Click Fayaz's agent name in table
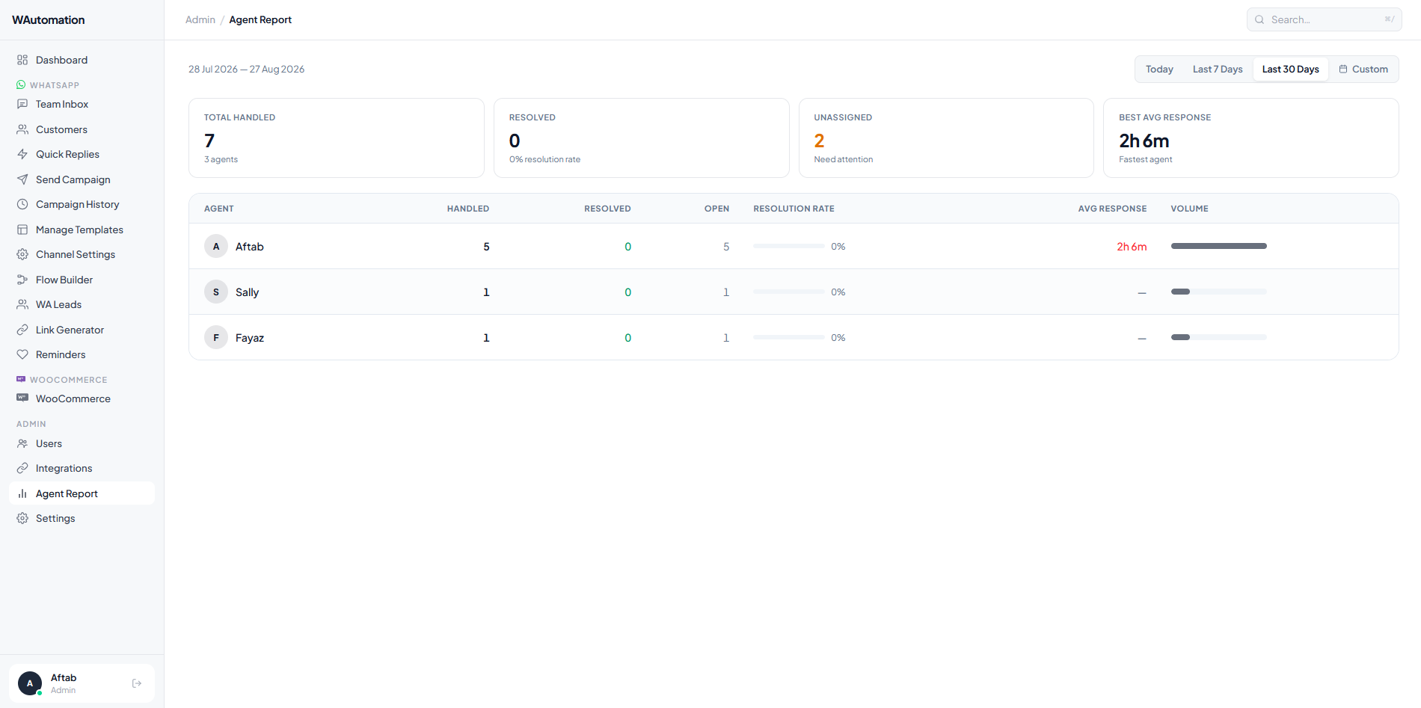The width and height of the screenshot is (1421, 708). pos(250,338)
